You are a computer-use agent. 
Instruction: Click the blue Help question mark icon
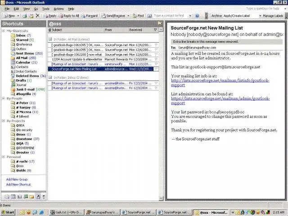[197, 16]
